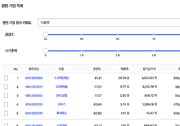This screenshot has height=126, width=180.
Task: Click the 26.29 조 매출액 value
Action: pos(124,78)
